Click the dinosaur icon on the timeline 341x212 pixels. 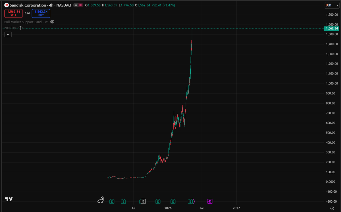tap(101, 200)
